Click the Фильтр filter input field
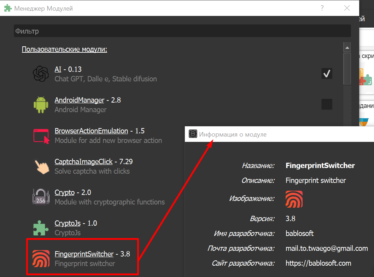The image size is (374, 277). 182,31
